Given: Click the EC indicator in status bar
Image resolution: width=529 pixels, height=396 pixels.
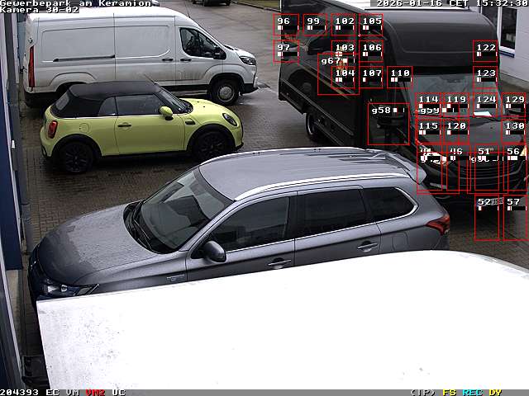Looking at the screenshot, I should click(52, 392).
